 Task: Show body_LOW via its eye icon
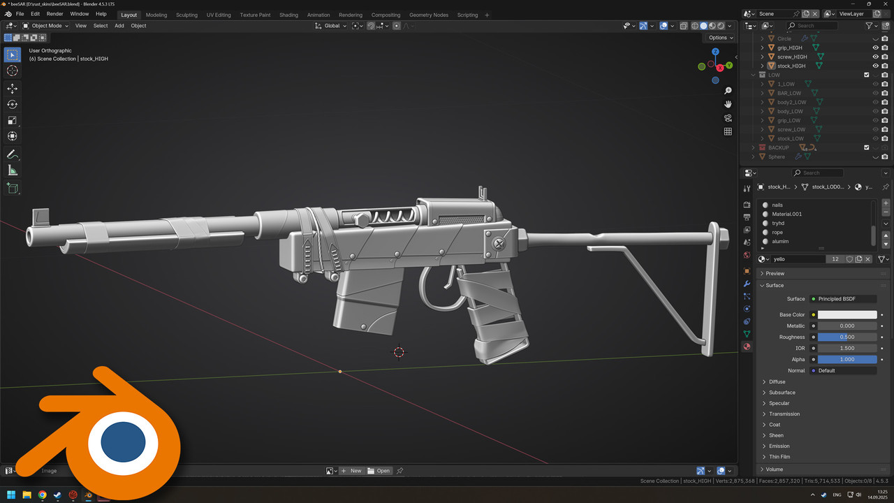[875, 111]
